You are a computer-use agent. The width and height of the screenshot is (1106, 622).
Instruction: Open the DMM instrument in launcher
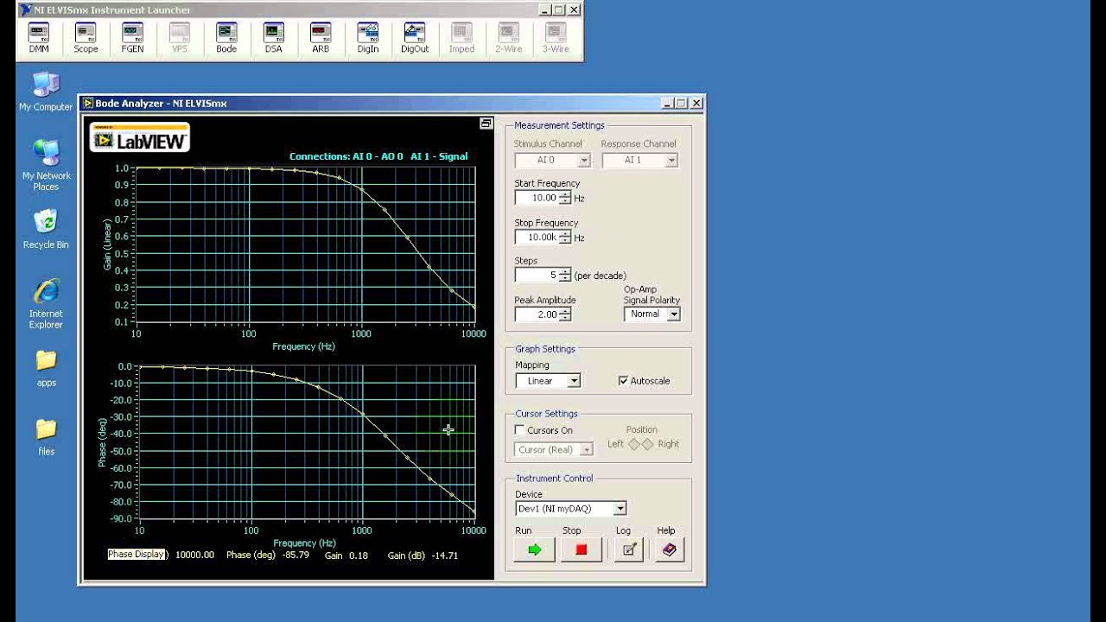coord(39,39)
